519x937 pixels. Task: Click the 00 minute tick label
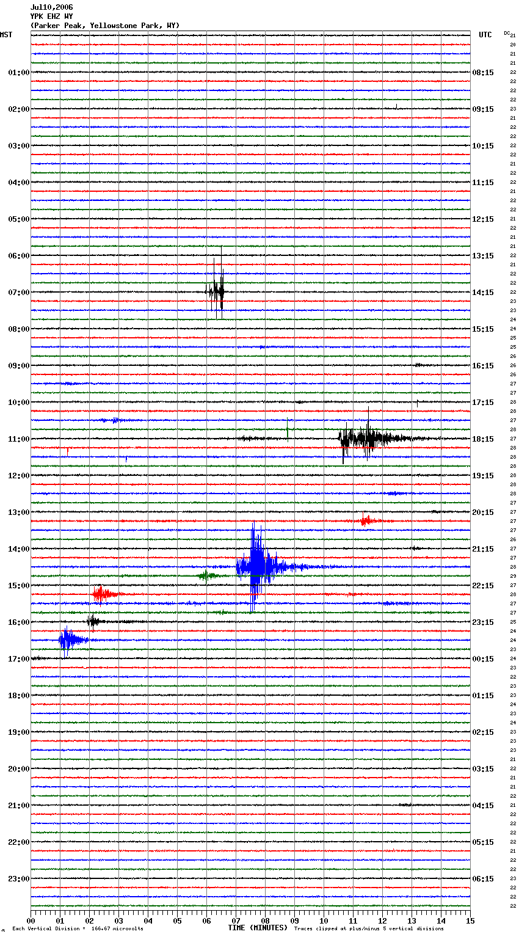pyautogui.click(x=31, y=921)
